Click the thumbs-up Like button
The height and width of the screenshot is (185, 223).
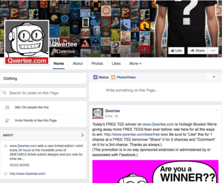(176, 51)
